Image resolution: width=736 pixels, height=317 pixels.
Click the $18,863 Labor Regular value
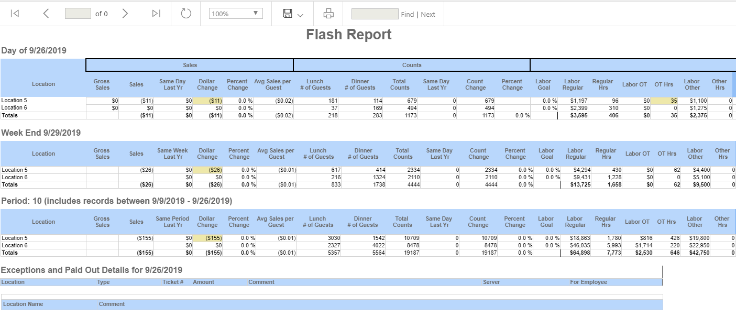pos(581,238)
